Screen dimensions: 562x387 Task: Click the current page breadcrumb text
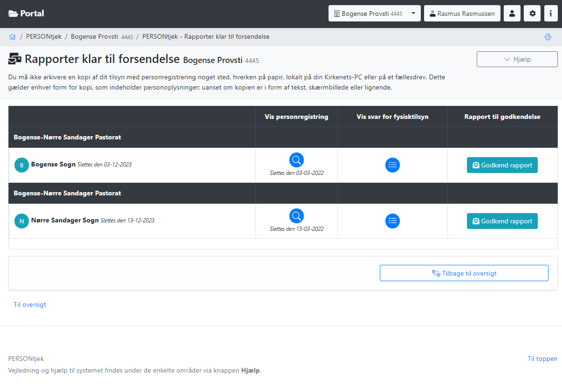pyautogui.click(x=206, y=36)
